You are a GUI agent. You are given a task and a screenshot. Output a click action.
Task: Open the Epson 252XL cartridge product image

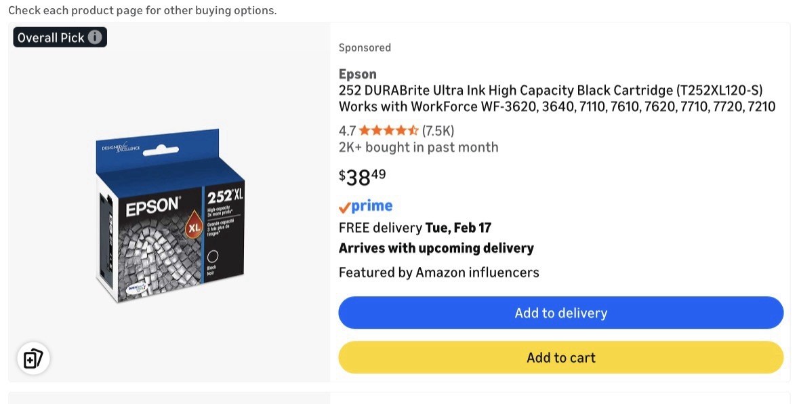tap(169, 215)
